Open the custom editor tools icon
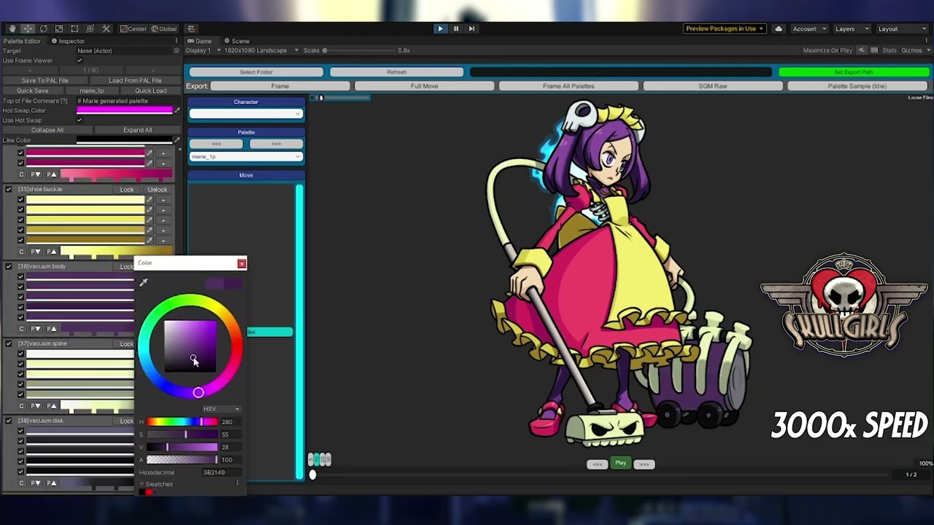Image resolution: width=934 pixels, height=525 pixels. pos(106,28)
